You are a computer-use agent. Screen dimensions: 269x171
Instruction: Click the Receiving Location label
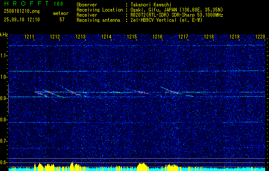click(100, 10)
